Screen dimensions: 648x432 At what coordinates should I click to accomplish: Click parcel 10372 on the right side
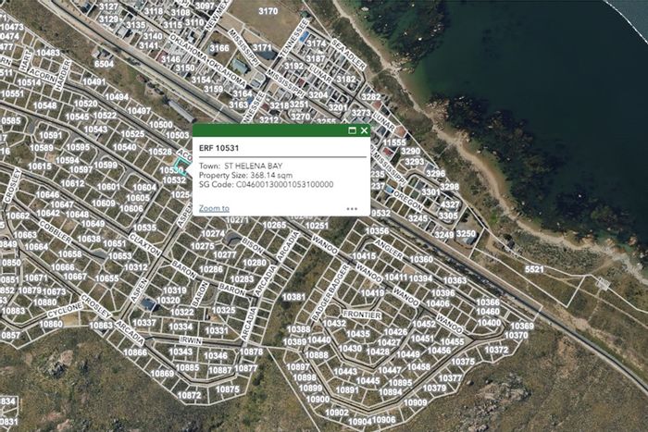pos(496,350)
